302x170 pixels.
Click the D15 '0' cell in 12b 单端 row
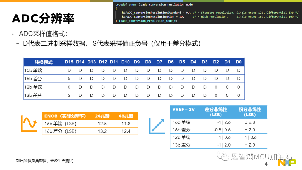coord(69,87)
